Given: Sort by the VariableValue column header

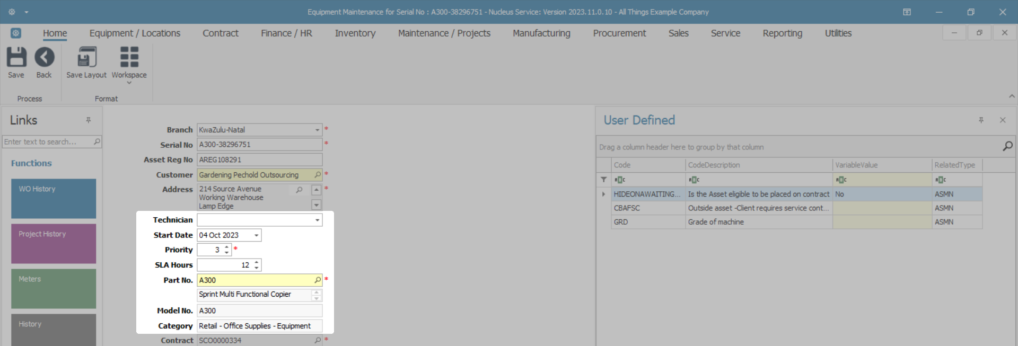Looking at the screenshot, I should 882,165.
